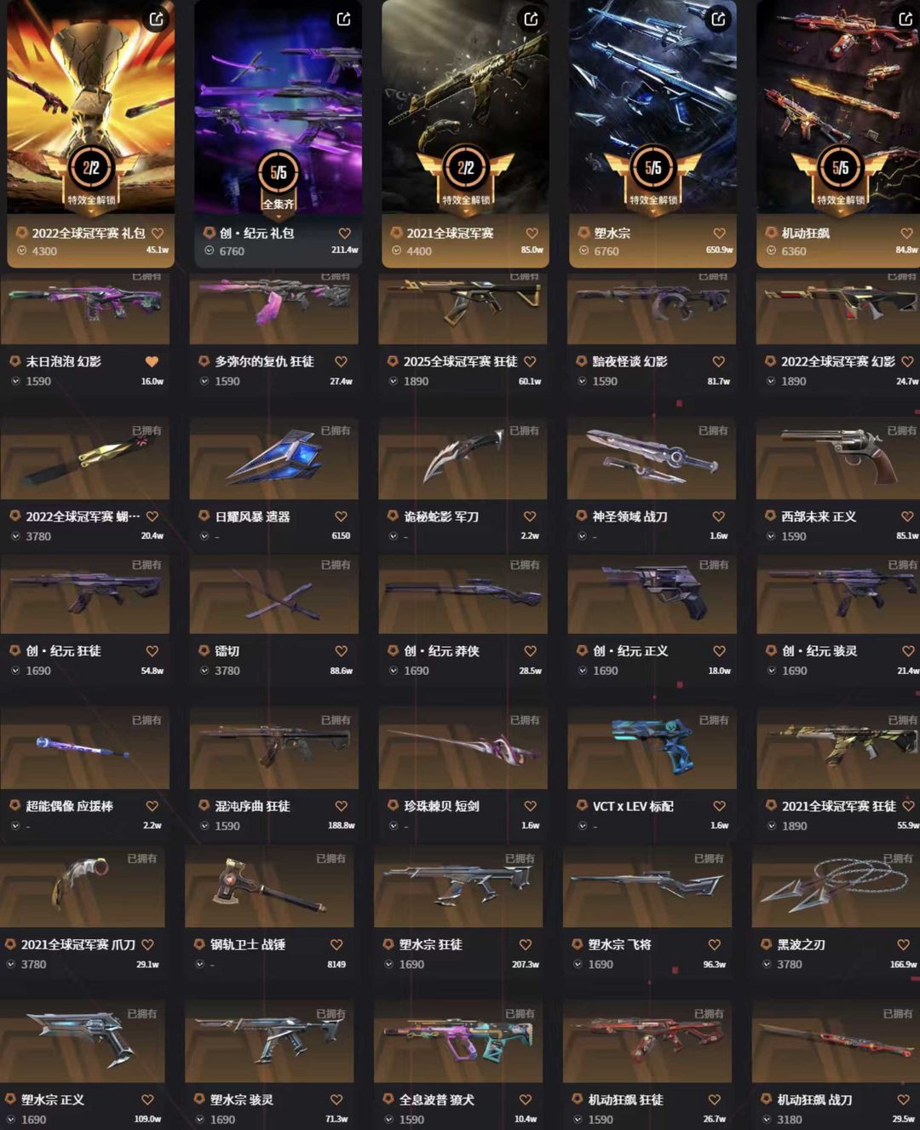Toggle favorite heart for 西部未来 正义

907,516
